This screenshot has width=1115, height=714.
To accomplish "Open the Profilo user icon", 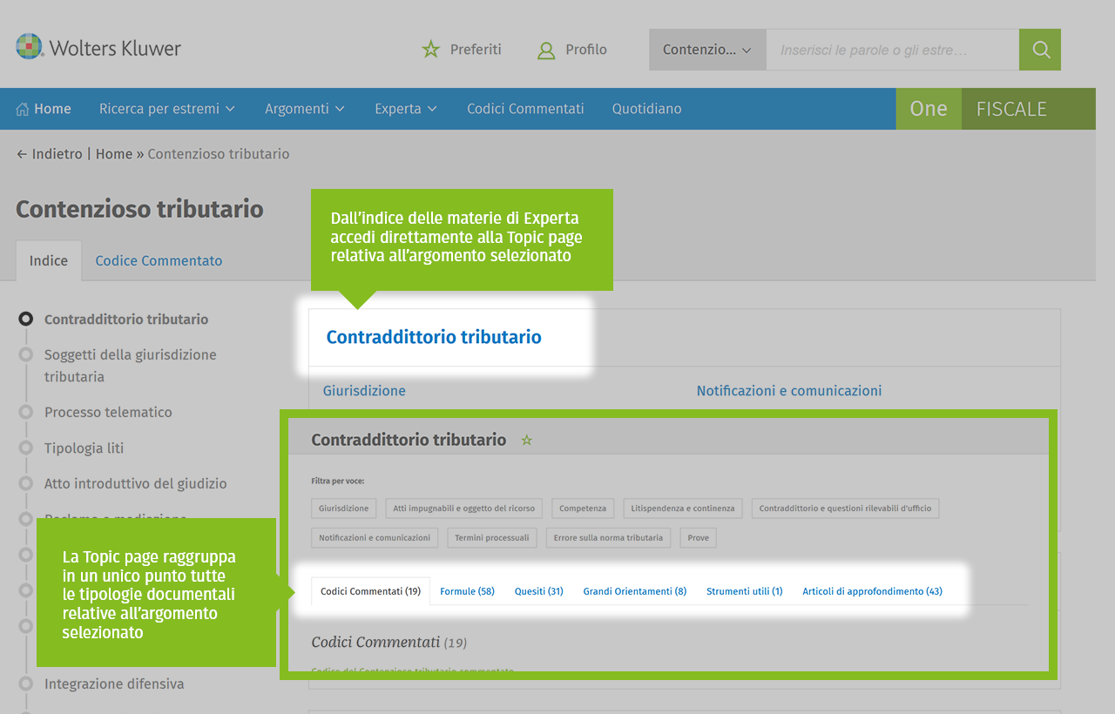I will click(x=546, y=50).
